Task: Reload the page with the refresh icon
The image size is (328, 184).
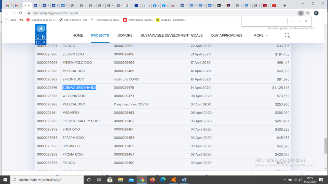Action: (x=20, y=13)
